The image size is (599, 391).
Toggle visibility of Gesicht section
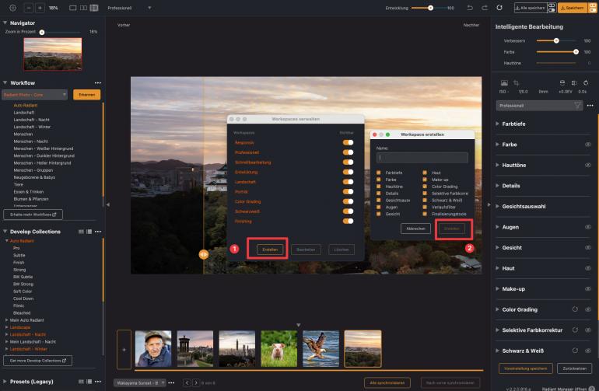(588, 247)
